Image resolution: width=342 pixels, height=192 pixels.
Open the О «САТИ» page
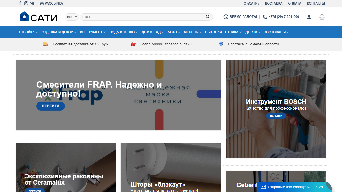tap(251, 3)
